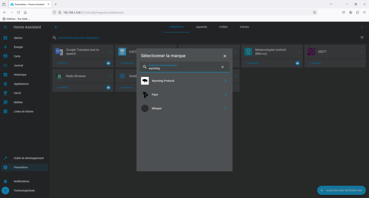List all tabs dropdown arrow
Screen dimensions: 369x198
pos(331,4)
